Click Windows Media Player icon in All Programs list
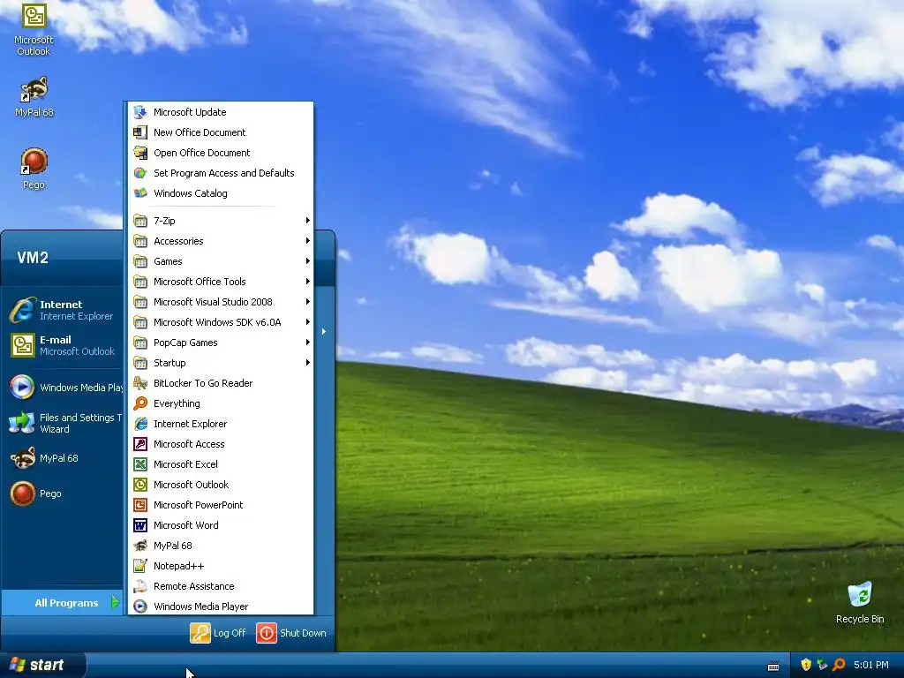This screenshot has height=678, width=904. 140,606
